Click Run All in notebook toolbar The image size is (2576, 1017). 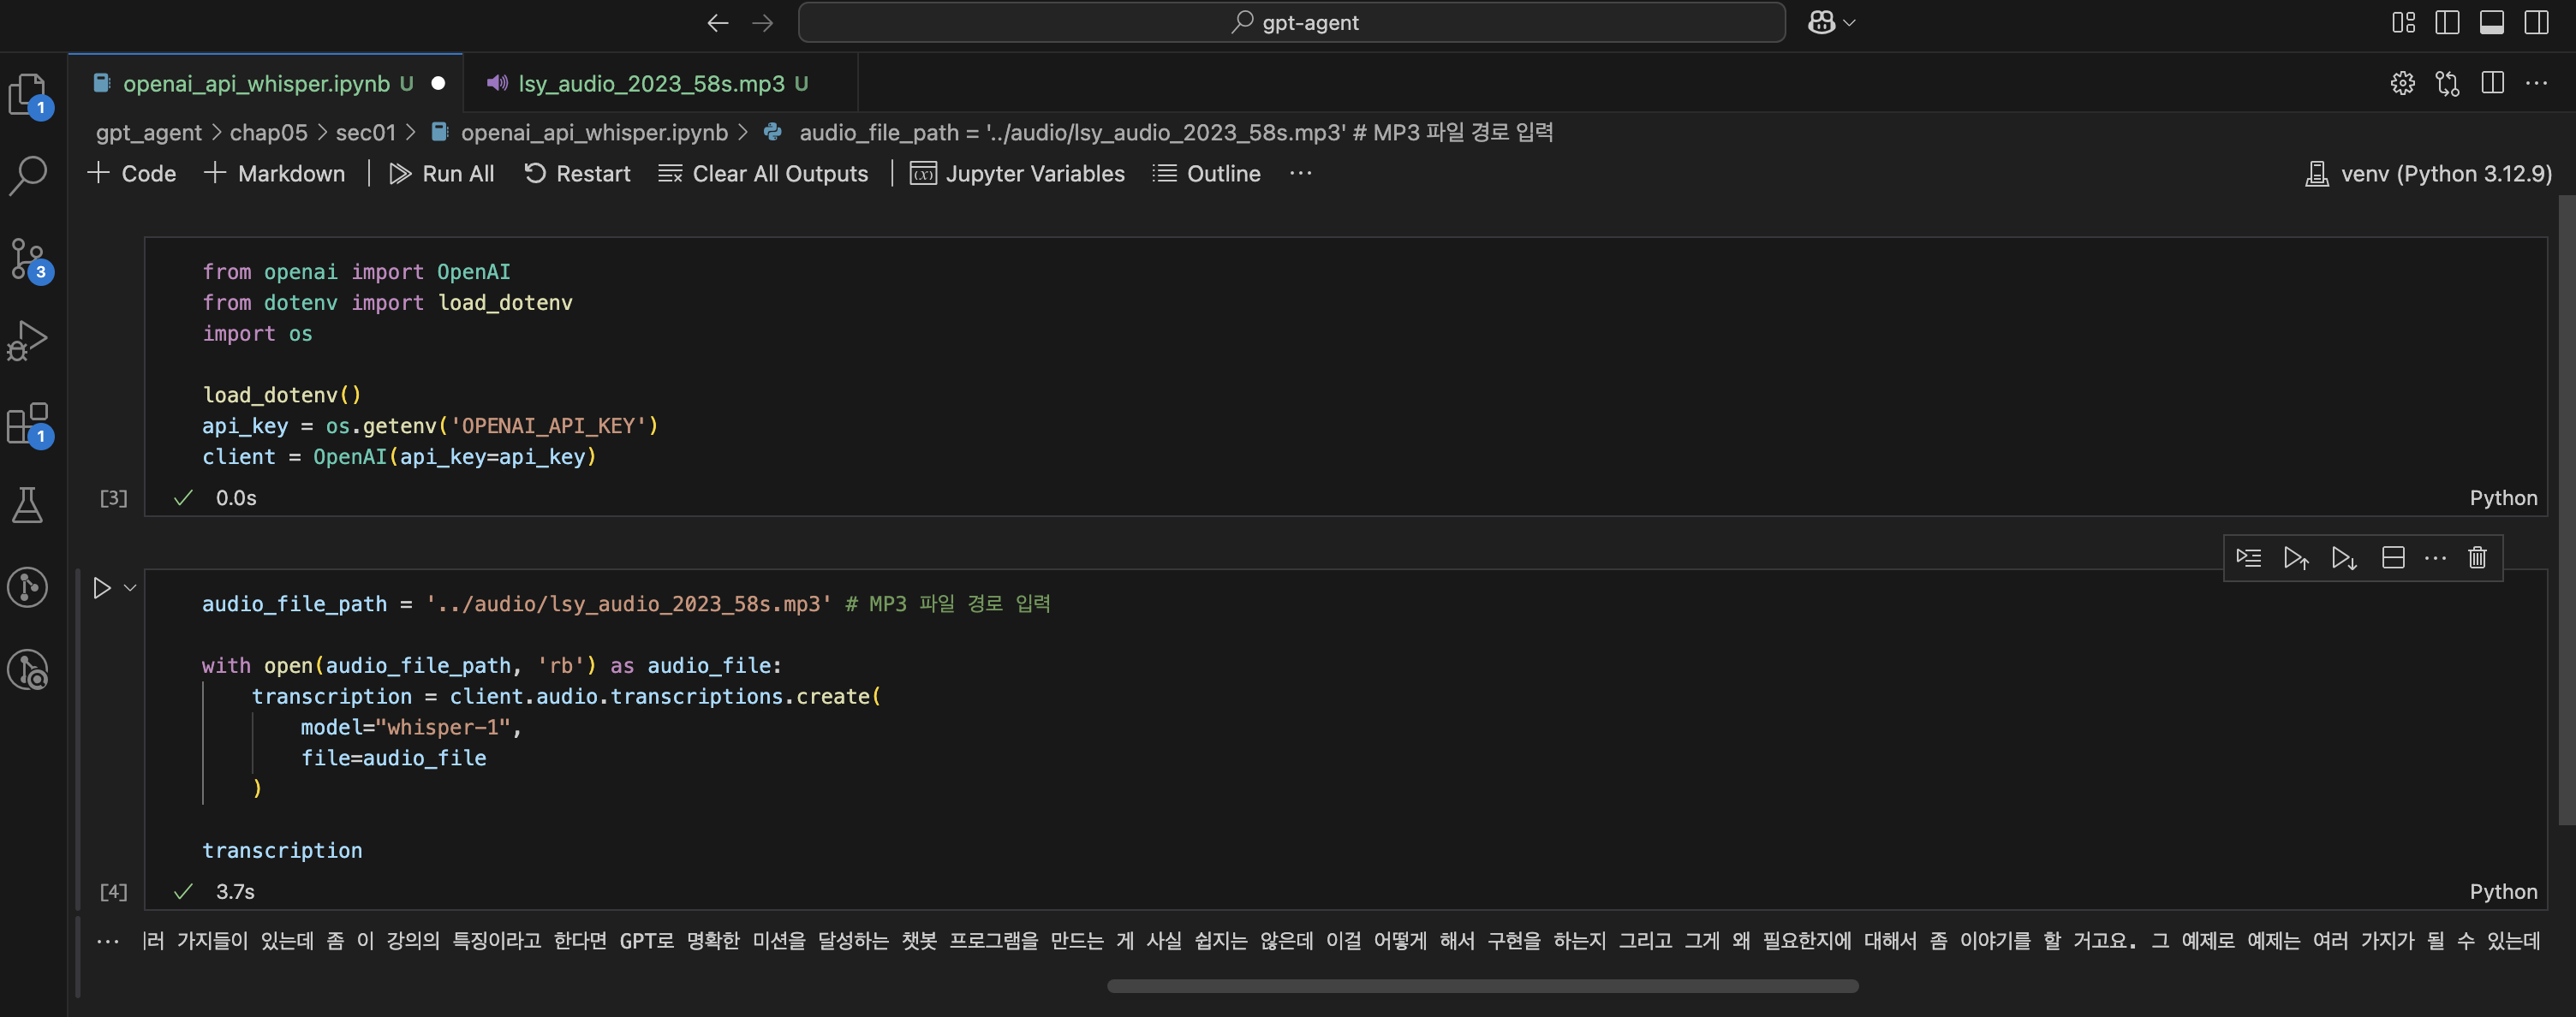[x=442, y=174]
